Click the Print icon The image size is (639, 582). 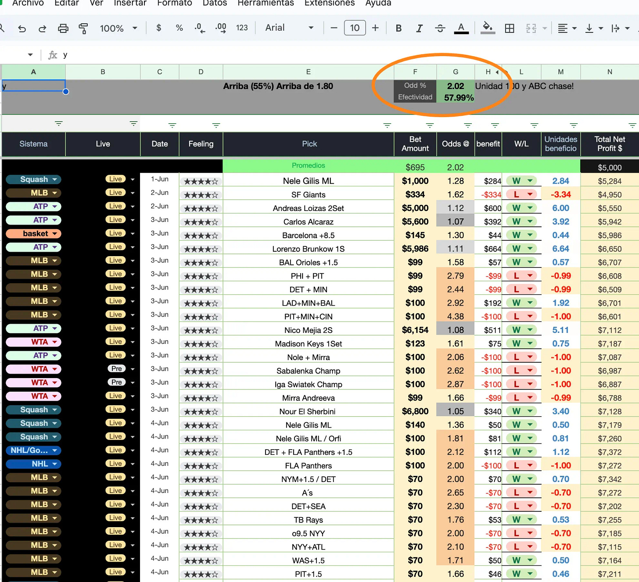click(63, 29)
